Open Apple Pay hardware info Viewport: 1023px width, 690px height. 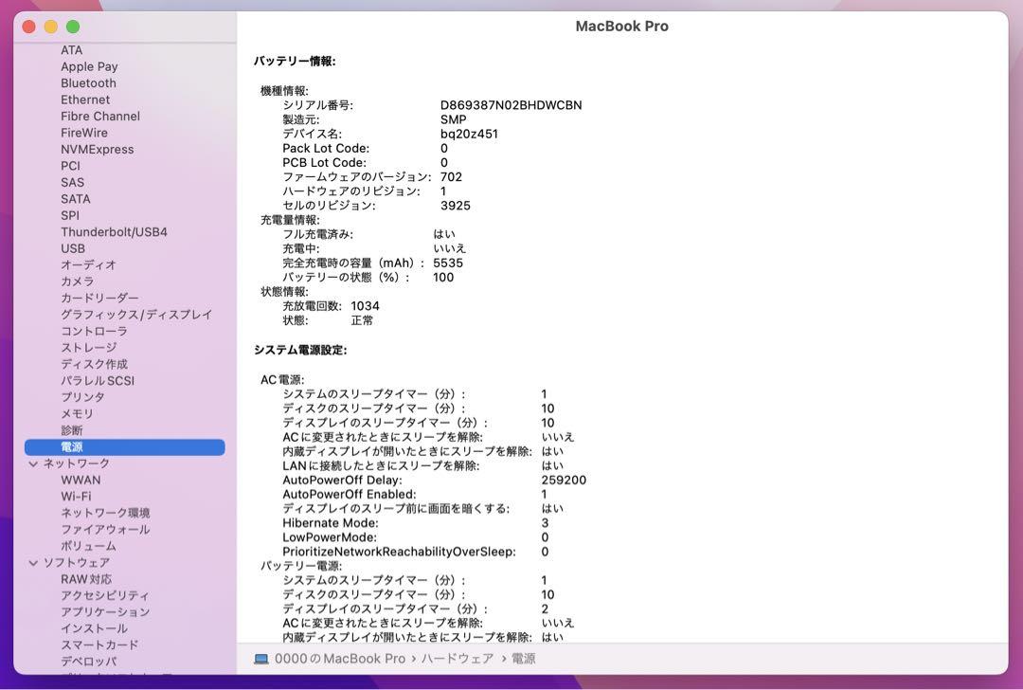(89, 66)
